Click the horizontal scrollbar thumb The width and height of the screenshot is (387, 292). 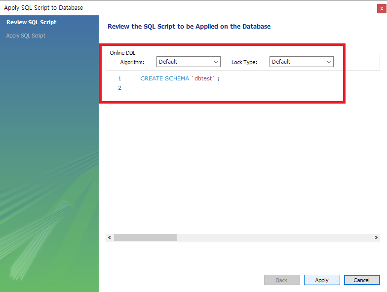click(145, 238)
